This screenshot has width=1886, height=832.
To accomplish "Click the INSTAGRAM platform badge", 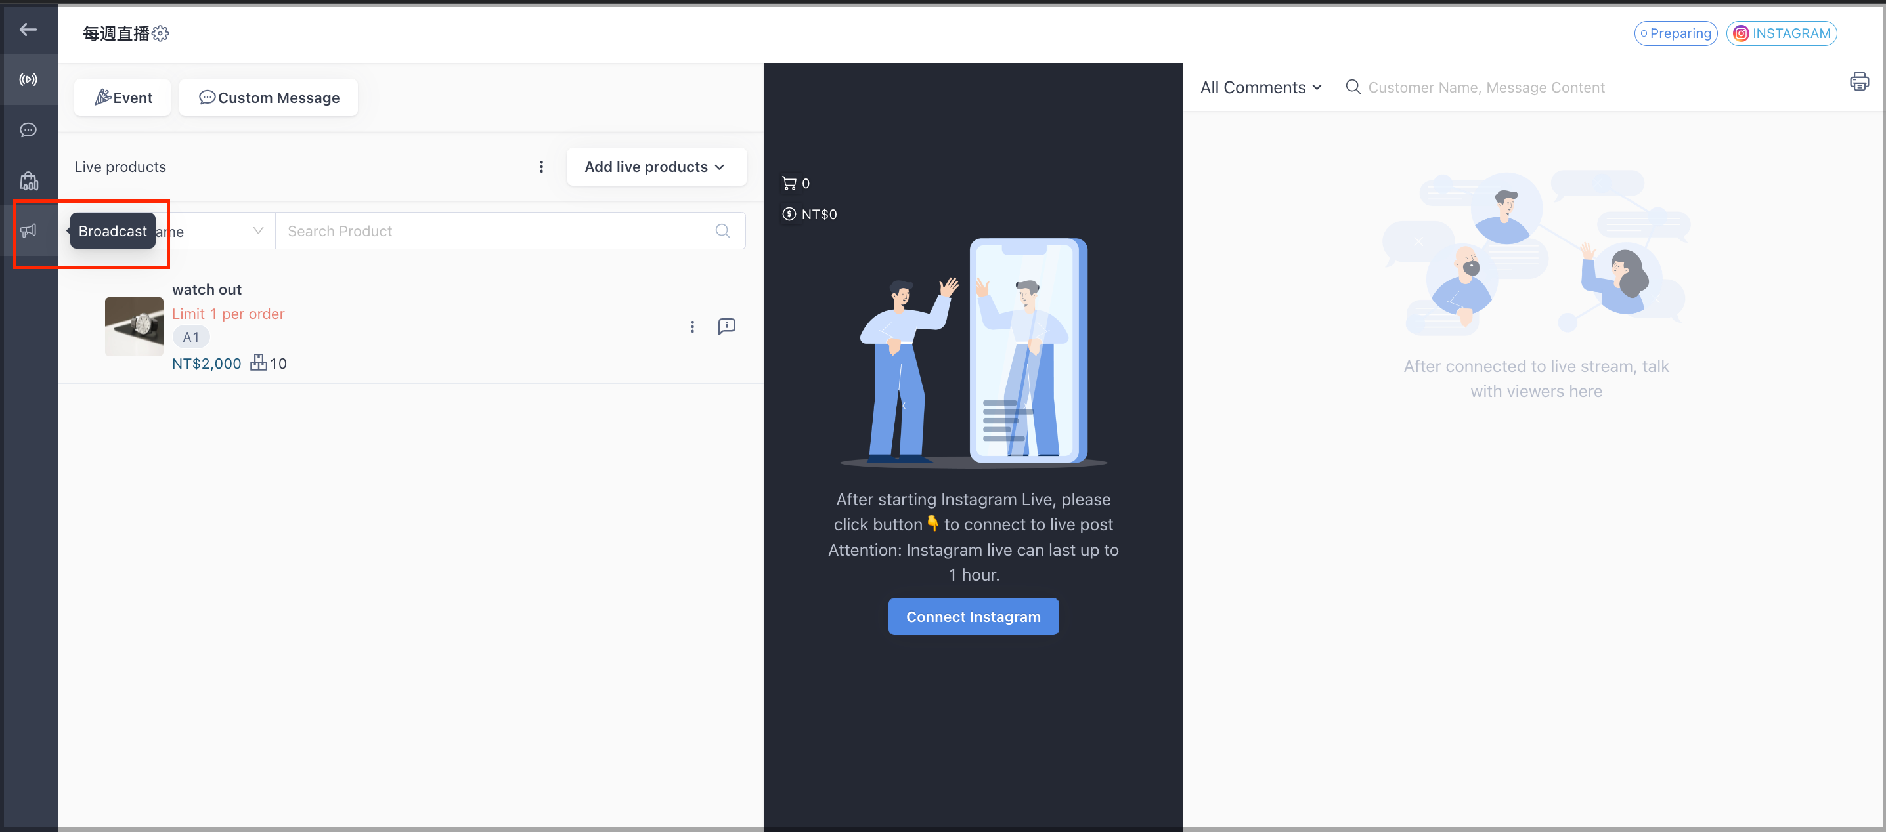I will (x=1782, y=33).
